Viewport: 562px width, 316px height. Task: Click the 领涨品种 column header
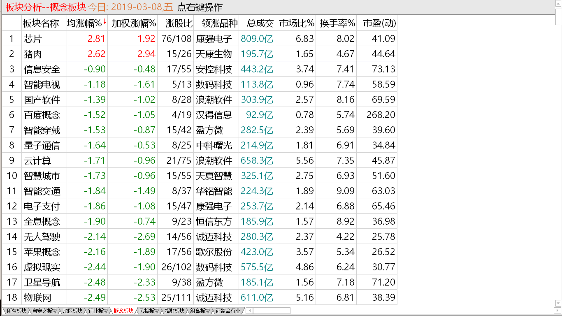click(x=216, y=23)
